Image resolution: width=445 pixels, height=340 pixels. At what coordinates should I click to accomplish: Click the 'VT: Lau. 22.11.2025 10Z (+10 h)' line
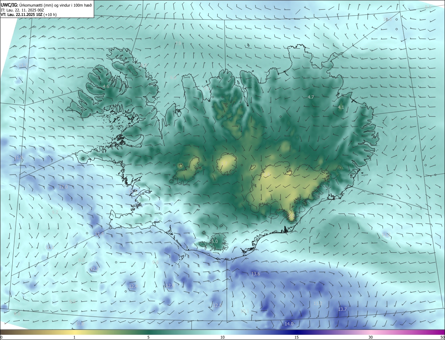click(x=29, y=15)
